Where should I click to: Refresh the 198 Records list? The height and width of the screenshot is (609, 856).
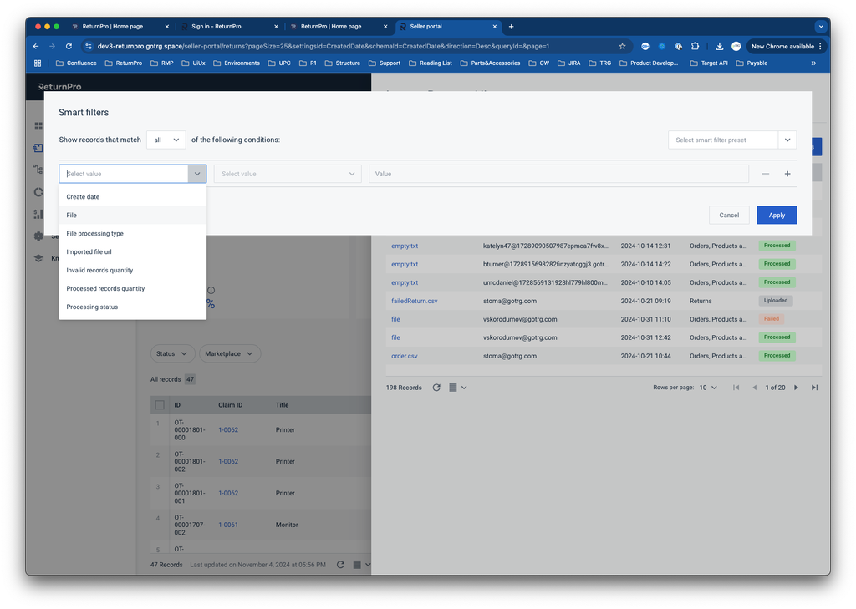point(436,388)
